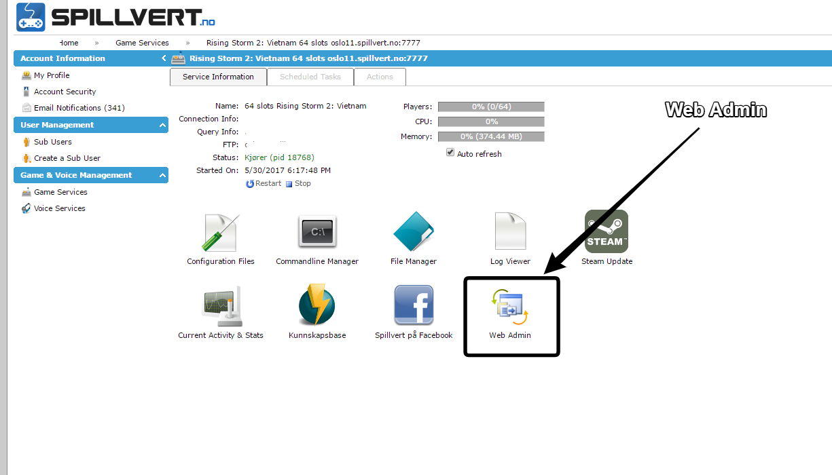Collapse the Game & Voice Management section

pyautogui.click(x=163, y=175)
